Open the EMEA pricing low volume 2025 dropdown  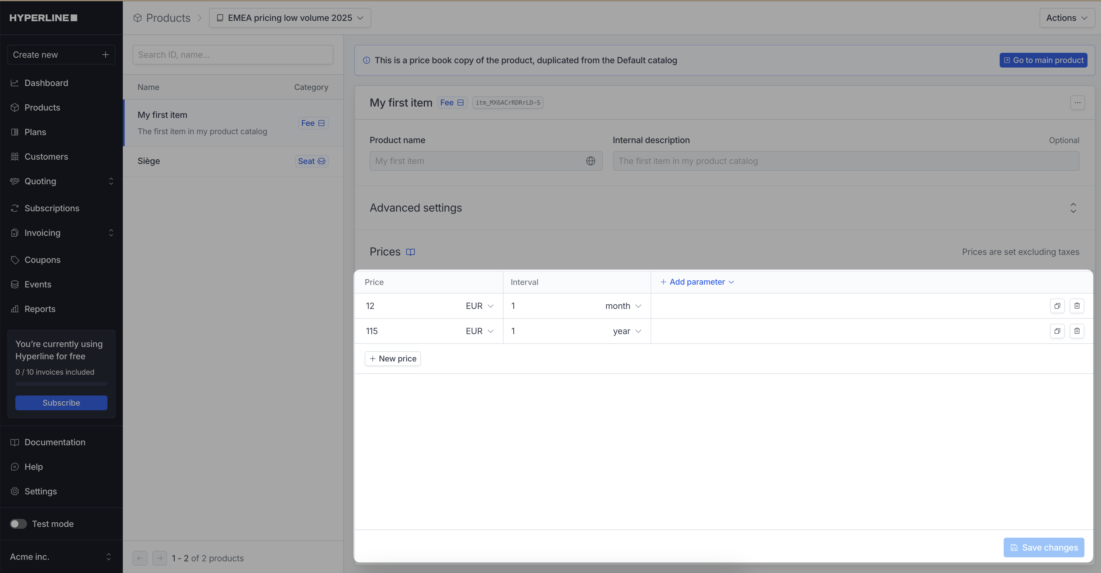tap(290, 18)
